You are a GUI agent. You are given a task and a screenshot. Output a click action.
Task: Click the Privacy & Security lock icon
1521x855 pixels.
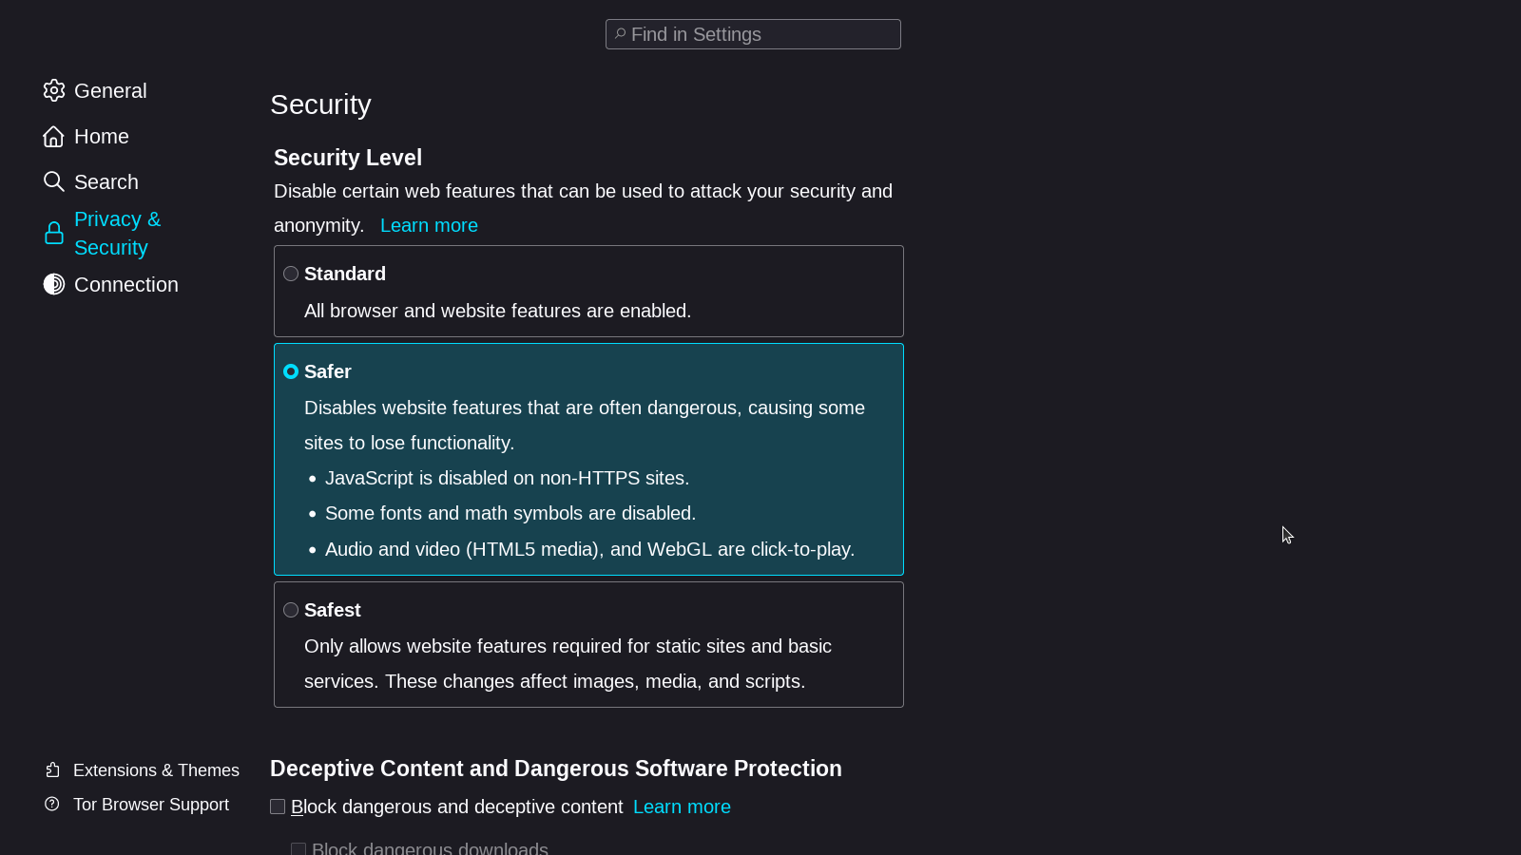[54, 234]
